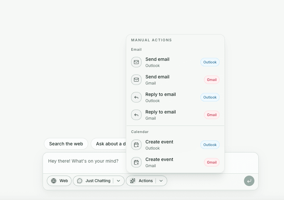Click Gmail badge on Send email row

(212, 80)
